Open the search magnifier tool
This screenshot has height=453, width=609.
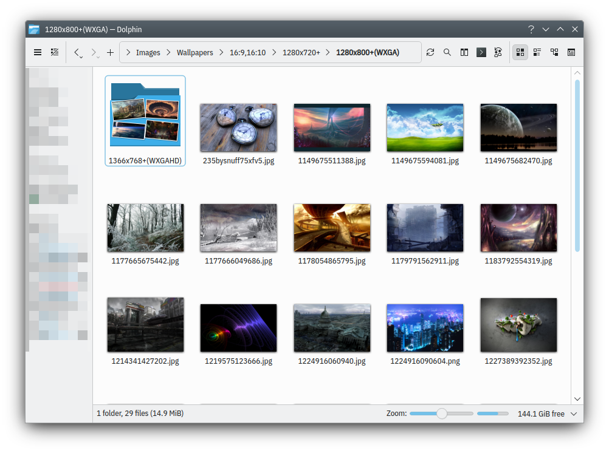coord(447,52)
